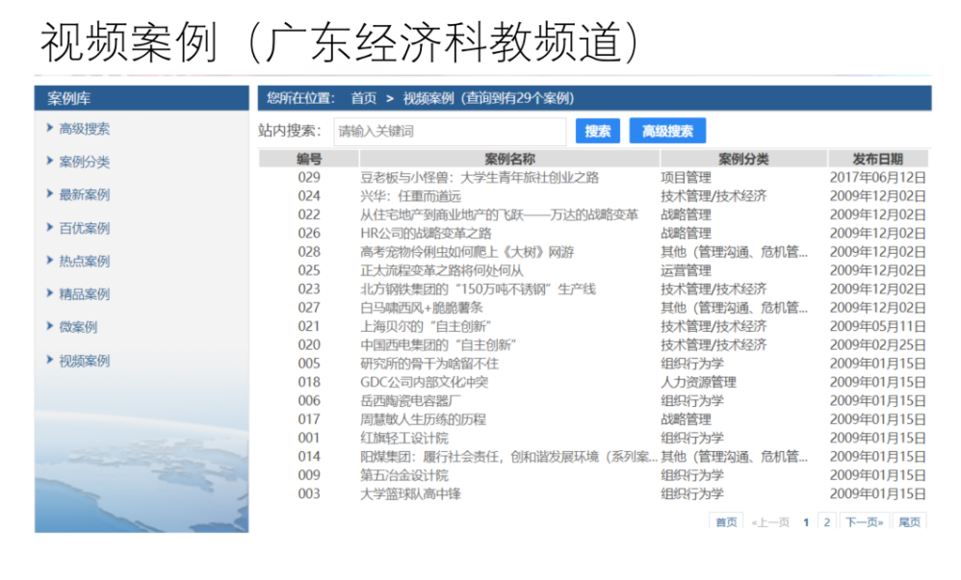Select 百优案例 in the sidebar

pos(85,229)
